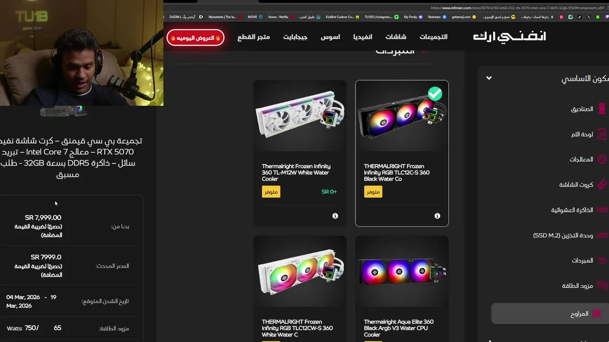
Task: Open the graphics cards (كروت الشاشة) category
Action: point(576,184)
